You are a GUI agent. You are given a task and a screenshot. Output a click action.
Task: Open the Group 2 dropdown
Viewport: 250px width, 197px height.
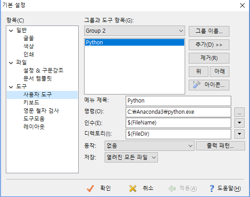click(135, 30)
